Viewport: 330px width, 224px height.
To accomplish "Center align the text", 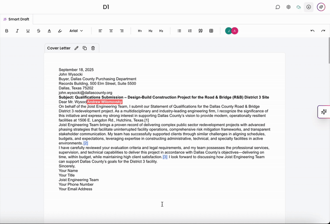I will (111, 31).
